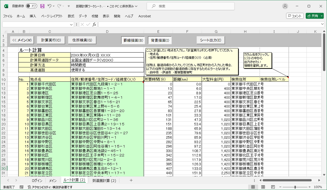Switch to the 到達圏計算 (2) sheet tab
Screen dimensions: 327x190
click(x=104, y=181)
